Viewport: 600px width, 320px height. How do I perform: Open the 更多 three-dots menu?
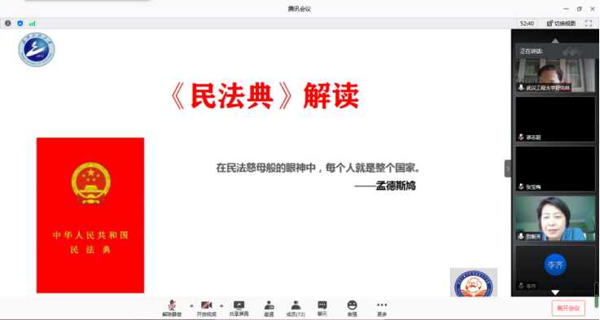point(382,309)
